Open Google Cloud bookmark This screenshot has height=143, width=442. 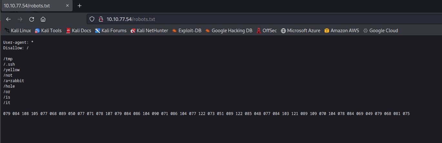[380, 31]
